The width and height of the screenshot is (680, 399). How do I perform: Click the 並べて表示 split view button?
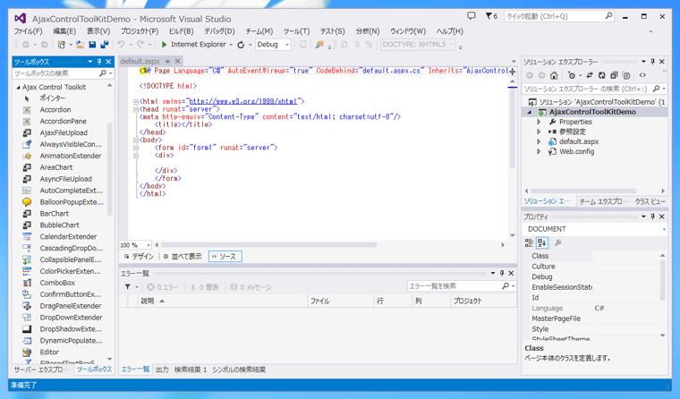pos(183,257)
